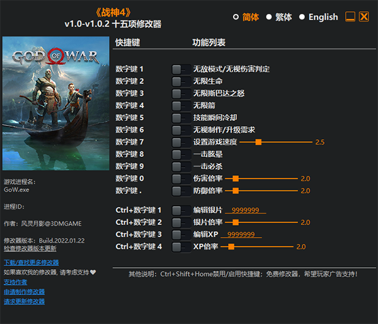Toggle 无限斯巴达之怒 switch
Screen dimensions: 378x324
[x=181, y=93]
